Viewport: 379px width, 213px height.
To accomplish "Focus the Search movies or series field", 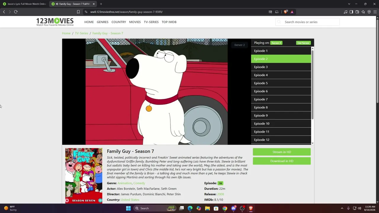I will (307, 22).
